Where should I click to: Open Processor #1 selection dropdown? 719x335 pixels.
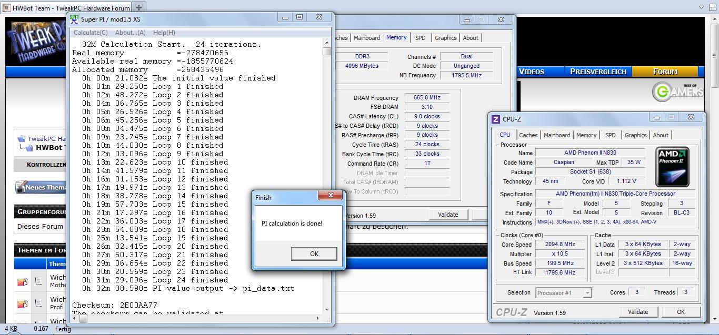pyautogui.click(x=564, y=293)
